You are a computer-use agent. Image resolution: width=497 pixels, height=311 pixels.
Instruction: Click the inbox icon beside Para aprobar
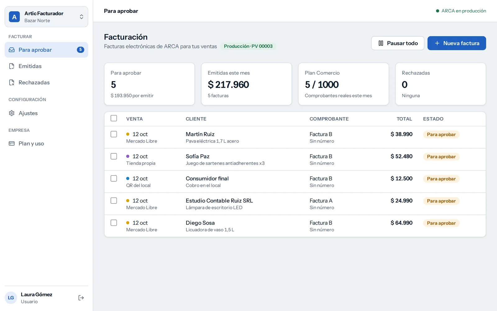click(12, 50)
